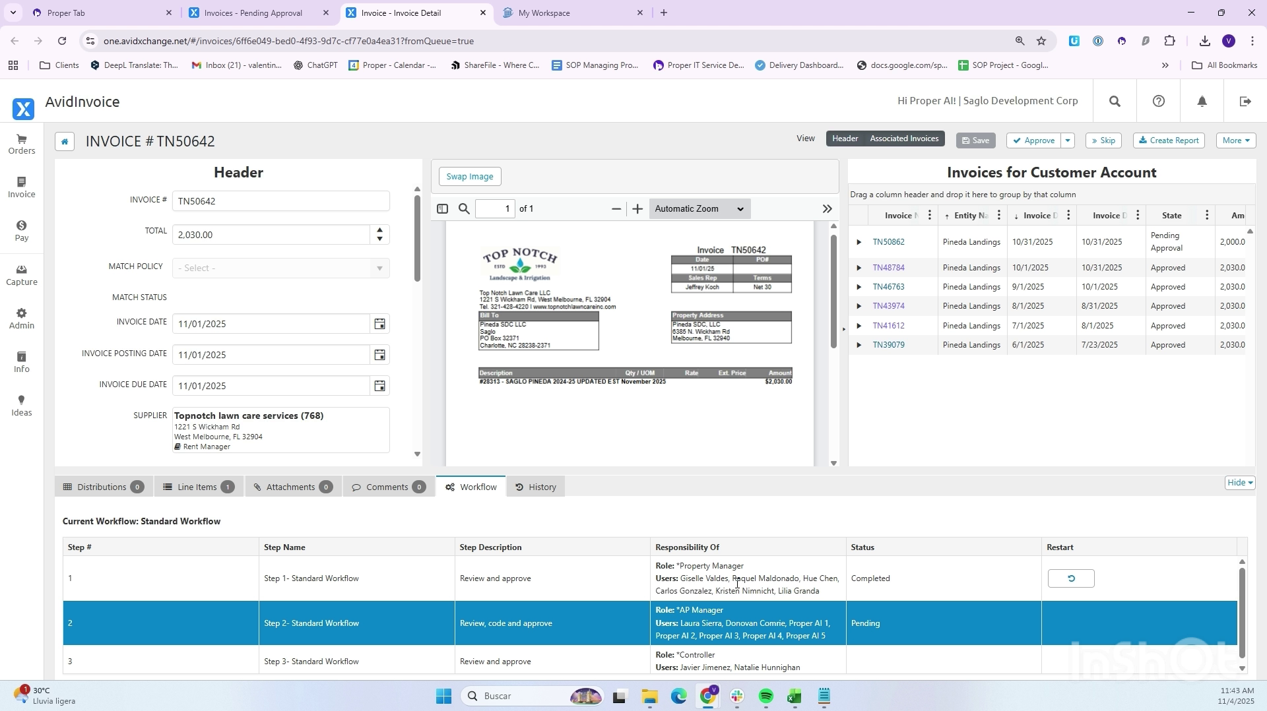Collapse the associated invoices panel splitter arrow
1267x711 pixels.
click(x=843, y=329)
